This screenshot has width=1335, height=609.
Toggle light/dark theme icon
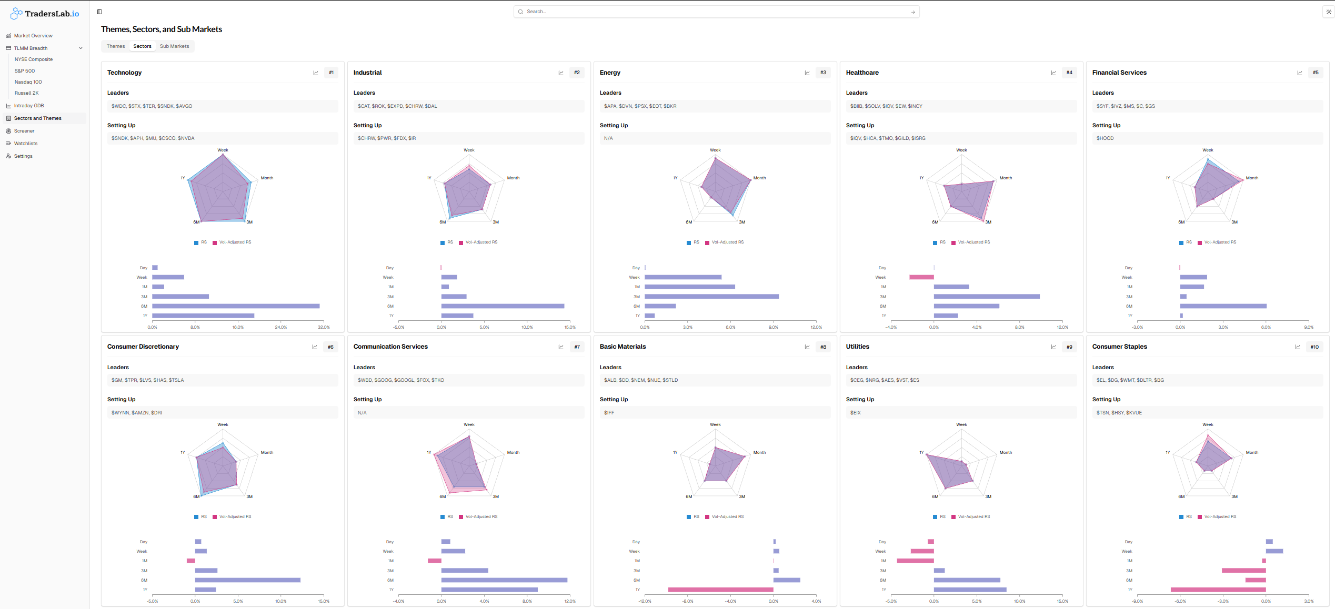pos(1328,12)
